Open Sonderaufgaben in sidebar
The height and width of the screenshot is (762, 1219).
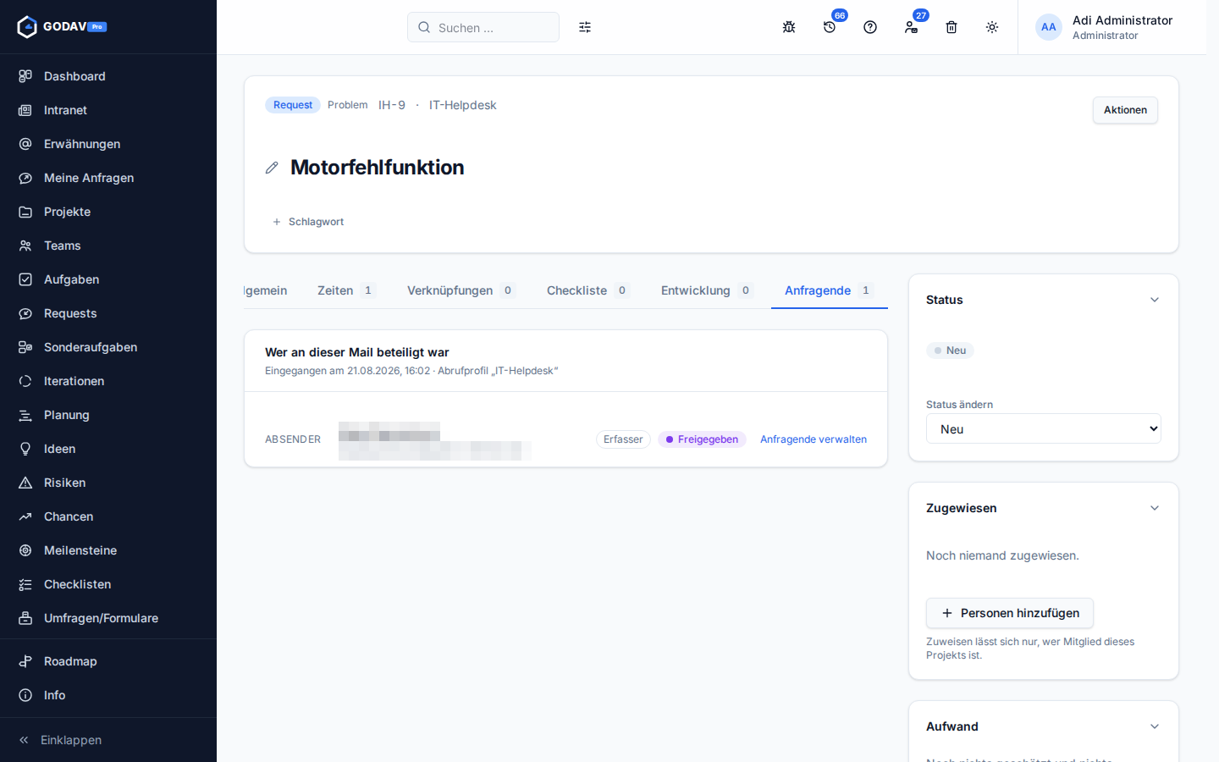pyautogui.click(x=108, y=347)
